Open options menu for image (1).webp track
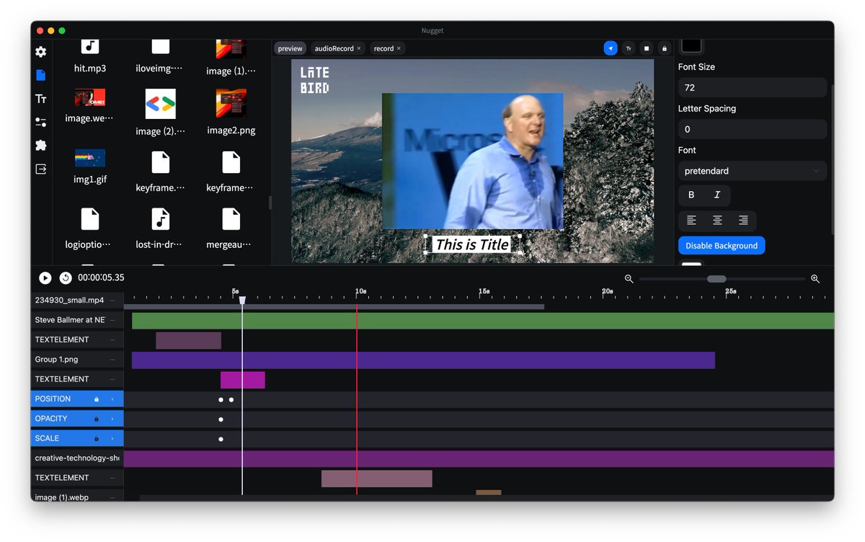This screenshot has width=865, height=542. pos(112,497)
